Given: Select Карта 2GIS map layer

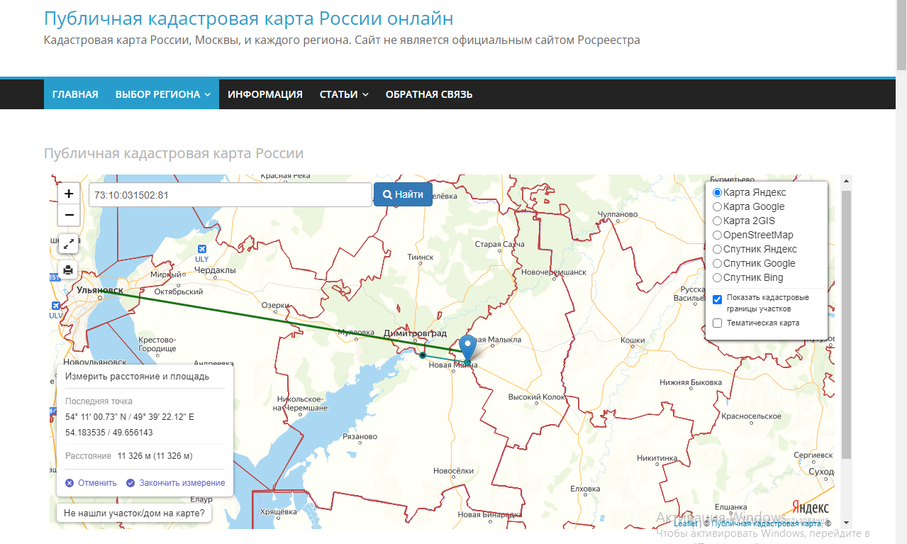Looking at the screenshot, I should (x=717, y=221).
